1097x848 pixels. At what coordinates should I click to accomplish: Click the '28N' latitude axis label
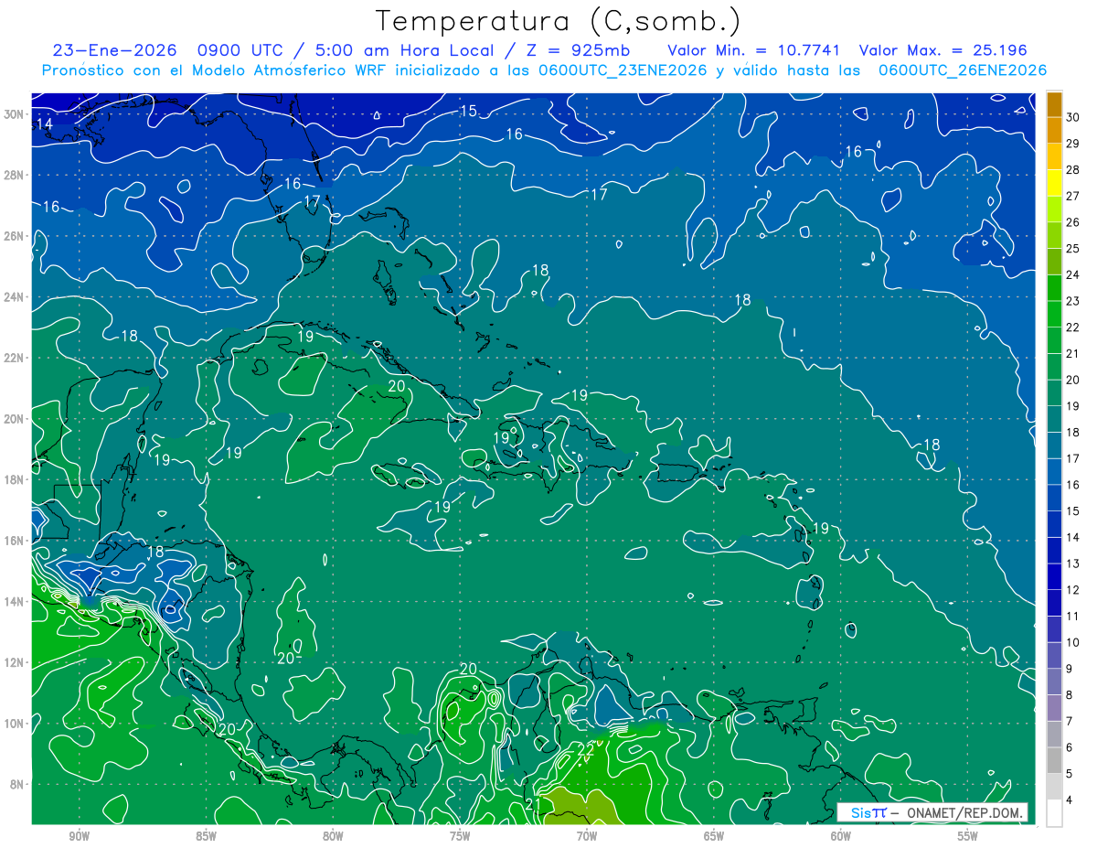click(14, 175)
